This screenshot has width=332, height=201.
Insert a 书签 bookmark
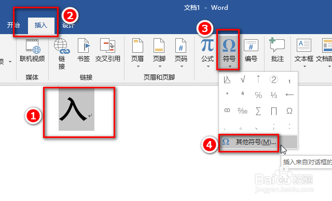pos(84,51)
